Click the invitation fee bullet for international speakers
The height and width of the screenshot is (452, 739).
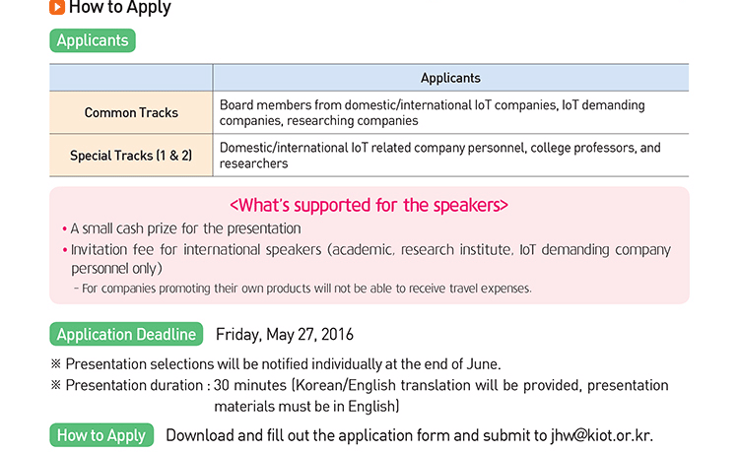point(367,258)
